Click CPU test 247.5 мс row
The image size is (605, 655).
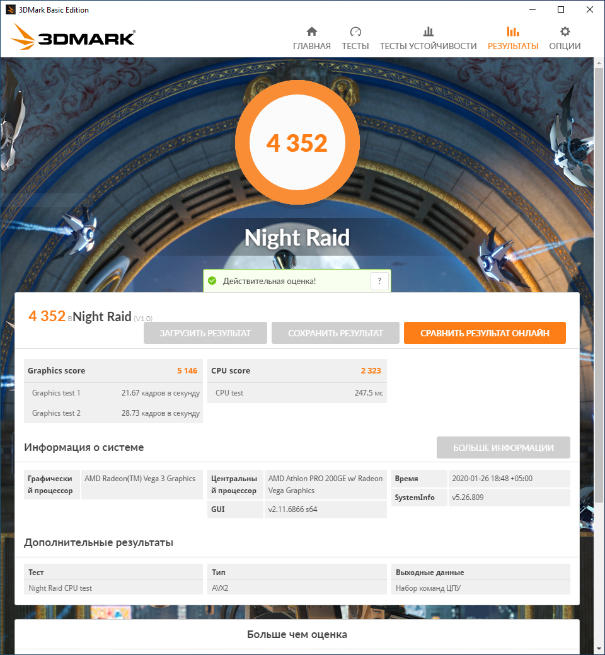click(297, 392)
